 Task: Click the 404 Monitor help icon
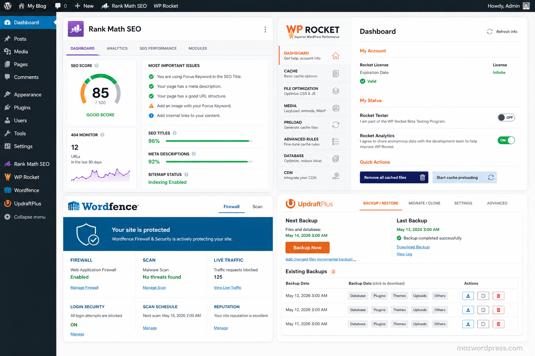102,135
